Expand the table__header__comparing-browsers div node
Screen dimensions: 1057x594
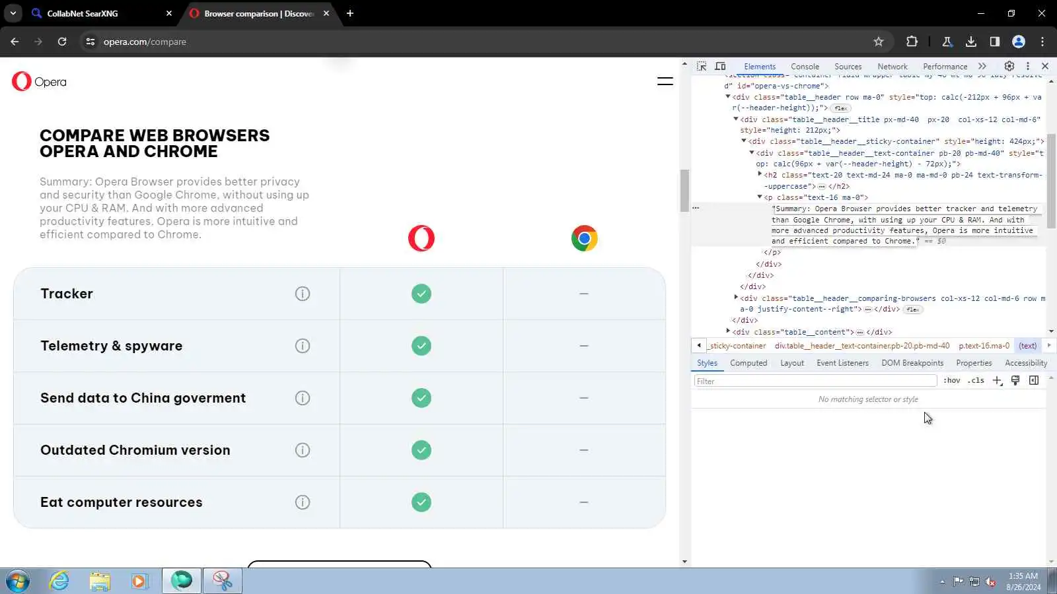click(736, 298)
